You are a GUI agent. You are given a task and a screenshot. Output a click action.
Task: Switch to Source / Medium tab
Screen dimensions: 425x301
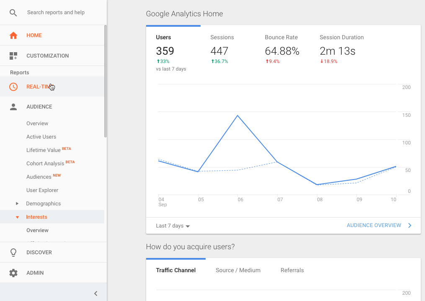pos(238,270)
